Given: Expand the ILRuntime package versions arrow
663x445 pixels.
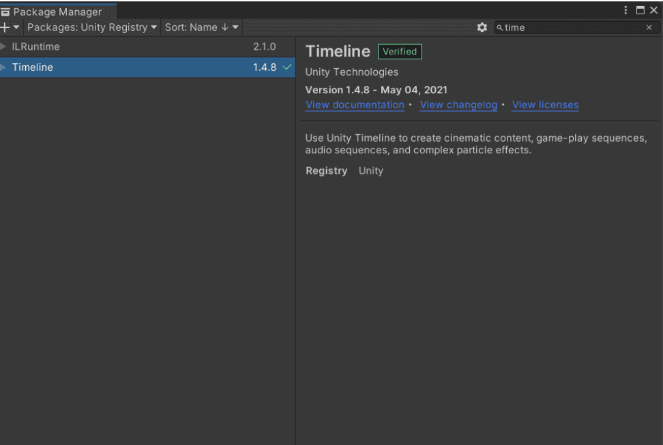Looking at the screenshot, I should 4,47.
